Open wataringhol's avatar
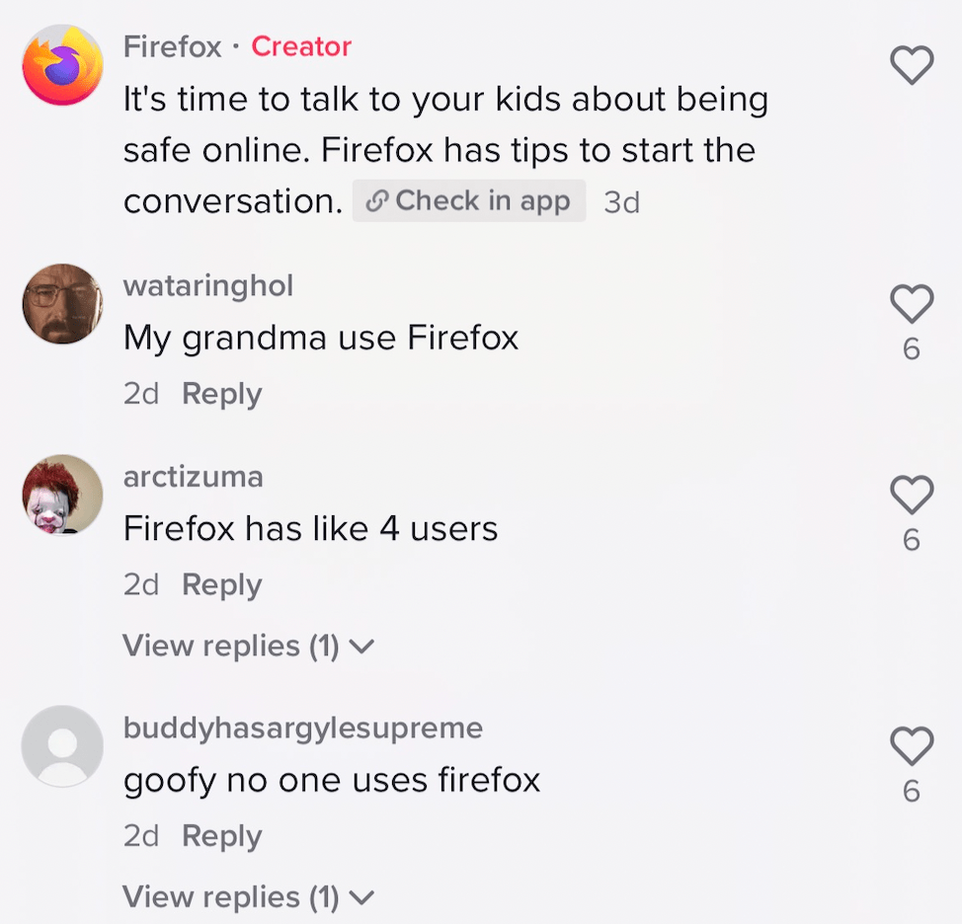The image size is (962, 924). (62, 304)
